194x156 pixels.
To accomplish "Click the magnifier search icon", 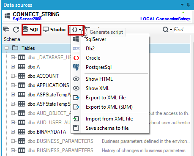I will tap(165, 30).
